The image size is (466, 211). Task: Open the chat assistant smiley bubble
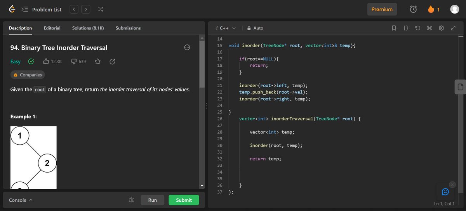click(445, 192)
